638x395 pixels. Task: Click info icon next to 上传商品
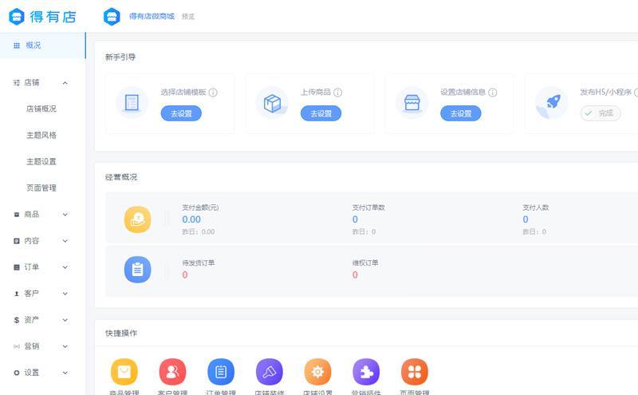[338, 93]
